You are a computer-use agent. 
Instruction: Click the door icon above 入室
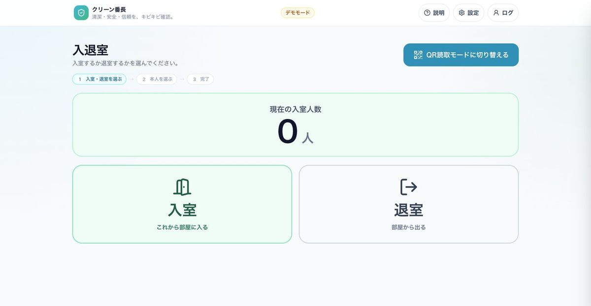tap(182, 187)
